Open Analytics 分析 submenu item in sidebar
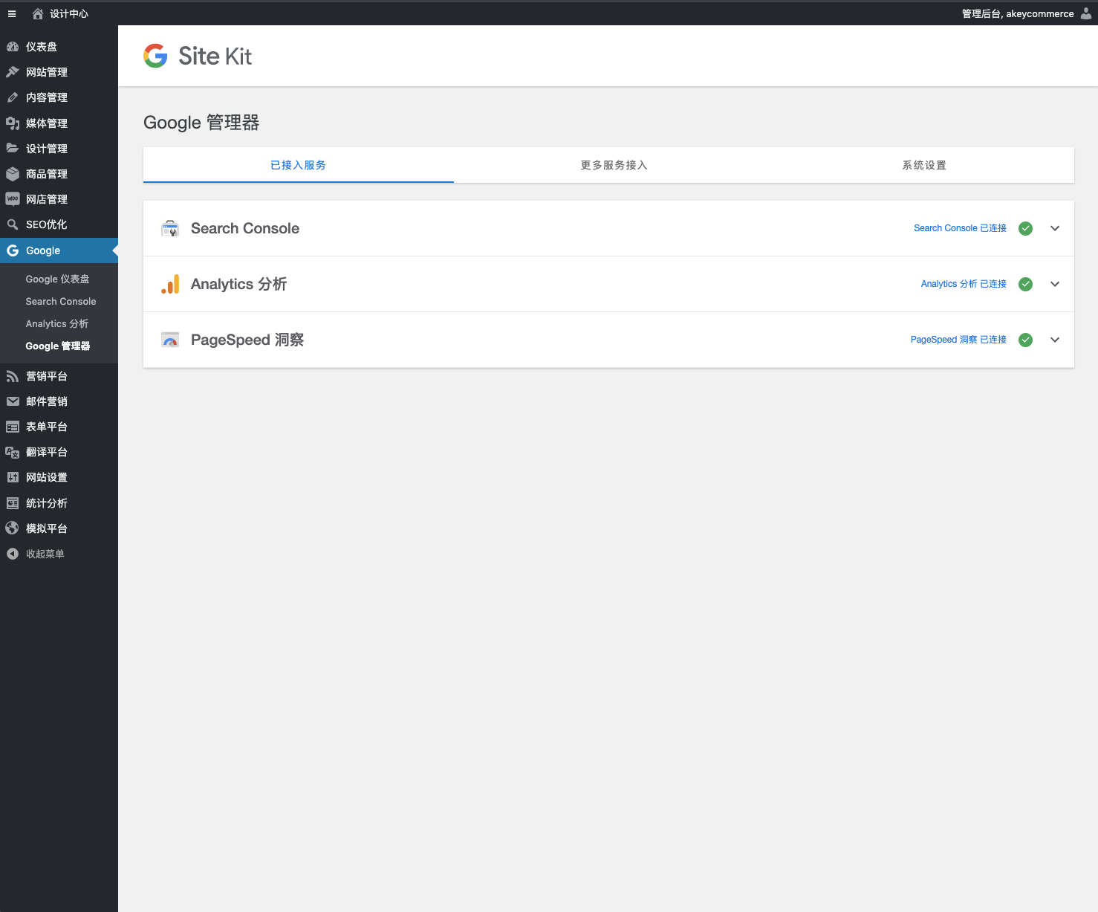Viewport: 1098px width, 912px height. tap(59, 323)
